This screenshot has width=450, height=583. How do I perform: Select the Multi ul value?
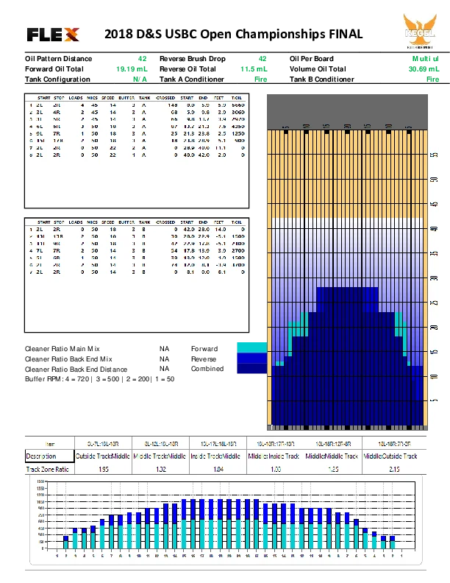(x=426, y=59)
